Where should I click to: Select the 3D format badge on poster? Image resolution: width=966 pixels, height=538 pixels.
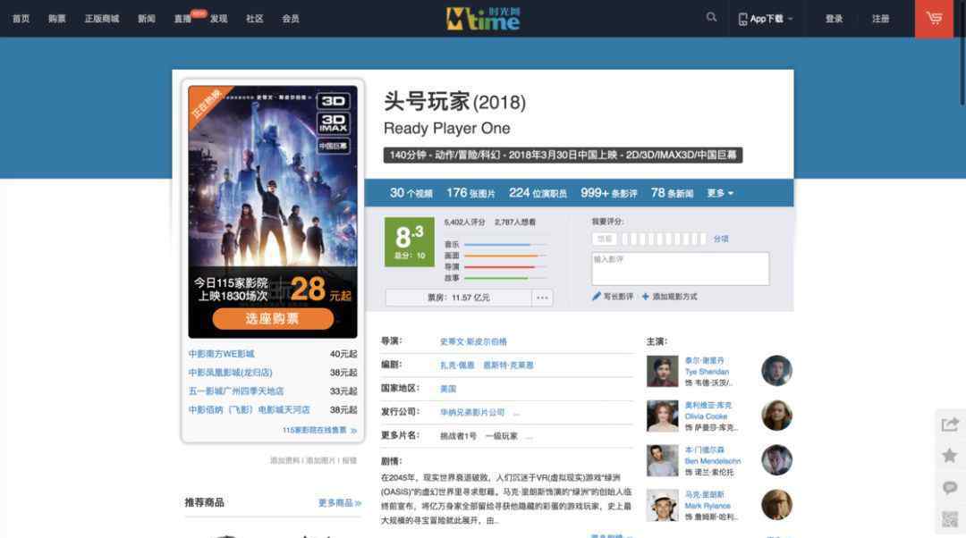[334, 100]
